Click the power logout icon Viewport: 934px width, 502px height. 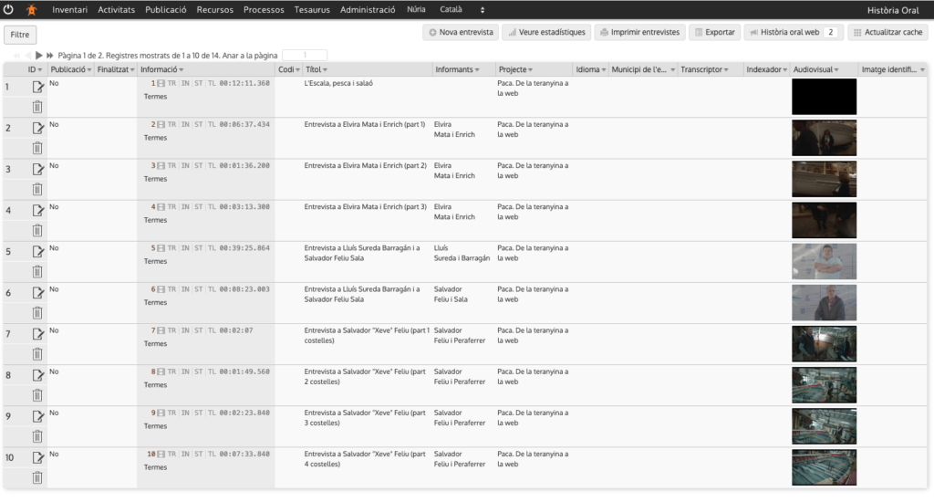tap(9, 10)
